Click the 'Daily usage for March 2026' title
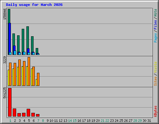The width and height of the screenshot is (159, 124). click(34, 5)
